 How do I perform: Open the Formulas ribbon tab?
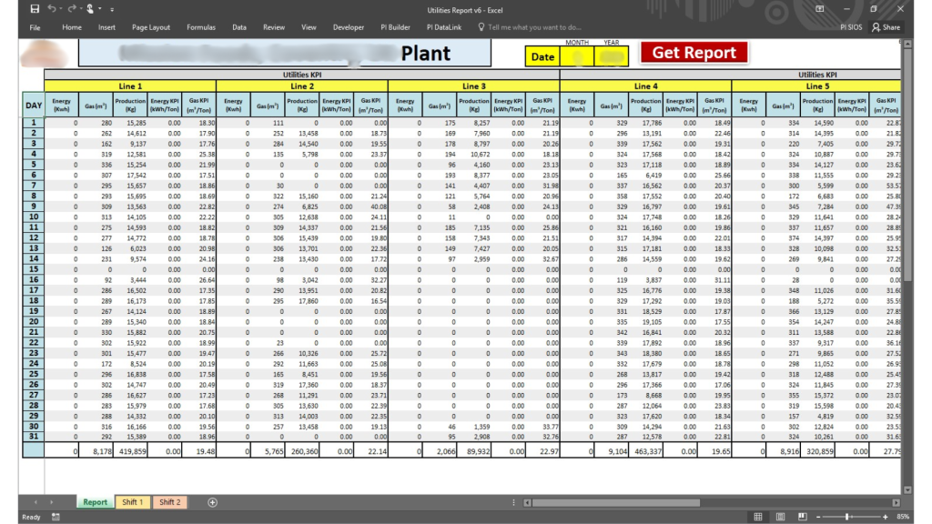[x=201, y=27]
